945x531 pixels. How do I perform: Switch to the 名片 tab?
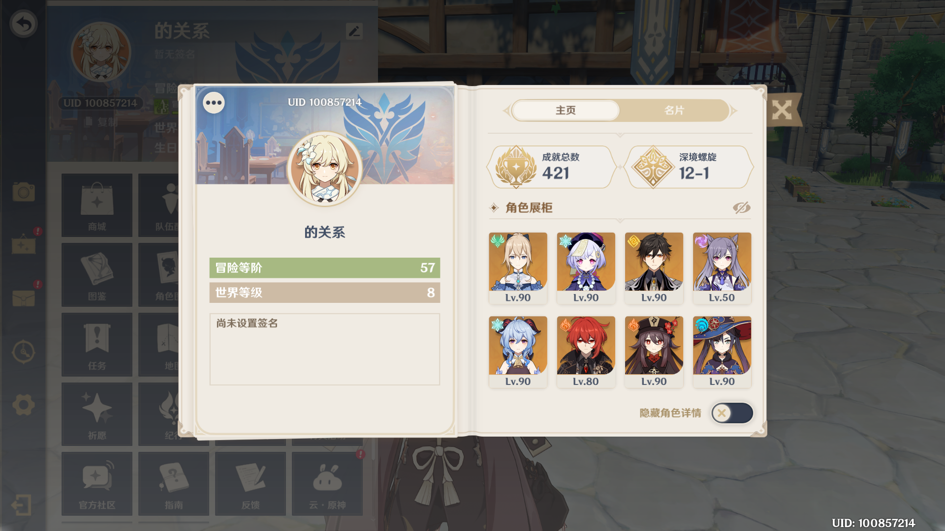[x=674, y=111]
